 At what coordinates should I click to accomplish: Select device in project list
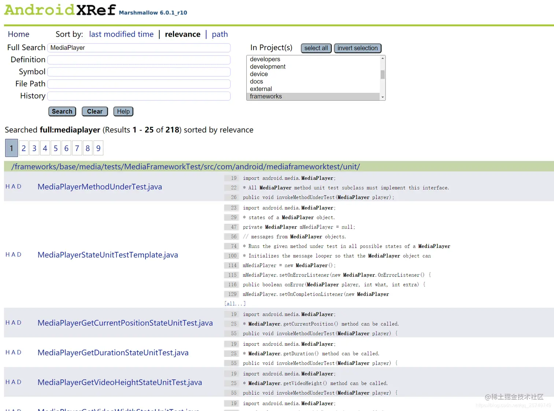[x=313, y=74]
